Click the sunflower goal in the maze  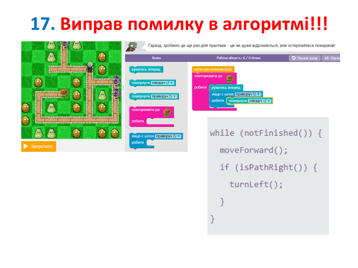coord(64,93)
